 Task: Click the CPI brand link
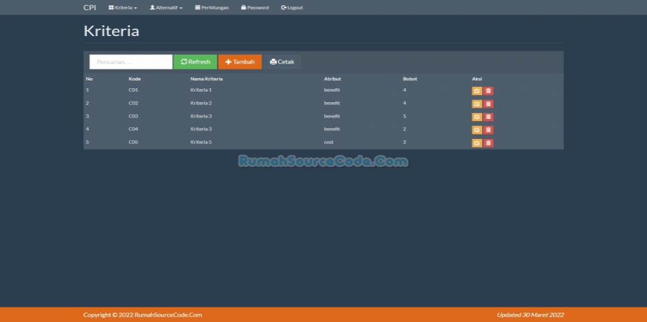click(90, 7)
